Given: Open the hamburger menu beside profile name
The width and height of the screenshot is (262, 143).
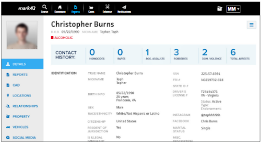Looking at the screenshot, I should (x=251, y=25).
